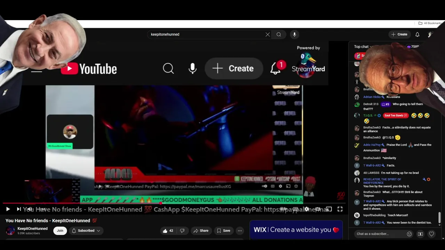Save the video to a playlist
This screenshot has height=250, width=445.
coord(224,231)
